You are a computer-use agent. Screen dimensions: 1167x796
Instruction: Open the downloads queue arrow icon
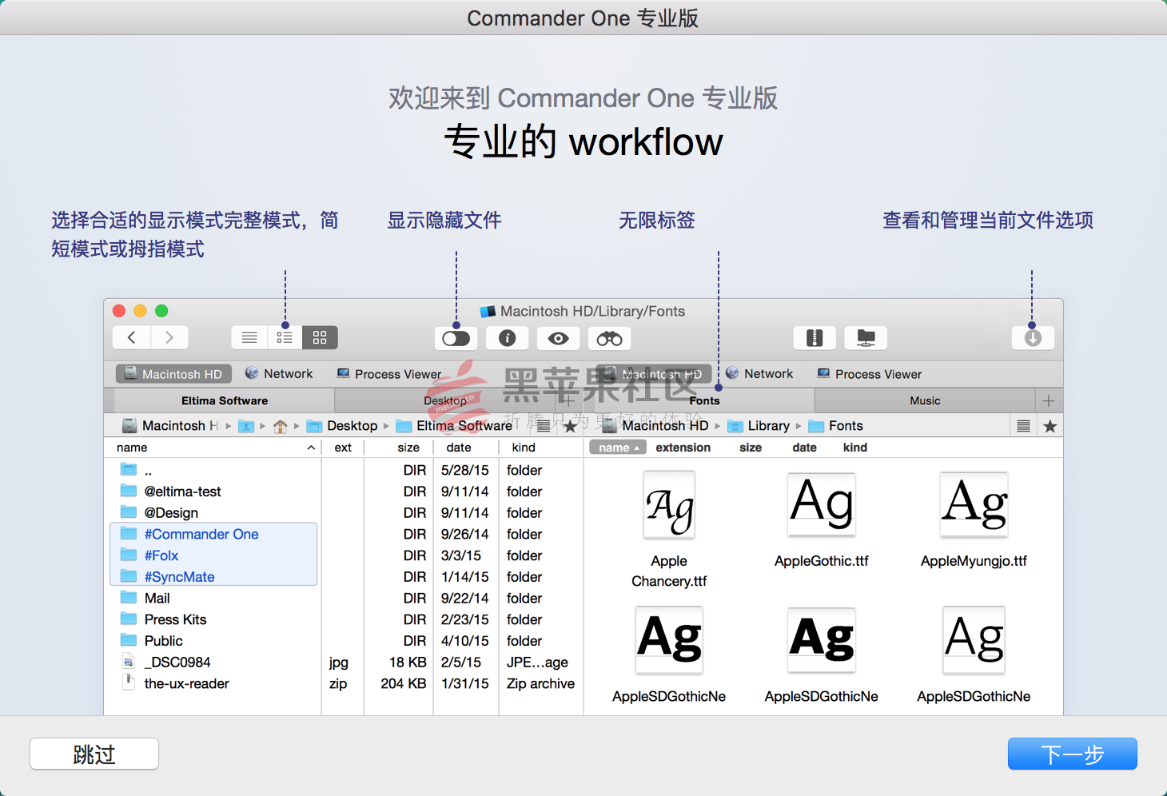coord(1033,338)
